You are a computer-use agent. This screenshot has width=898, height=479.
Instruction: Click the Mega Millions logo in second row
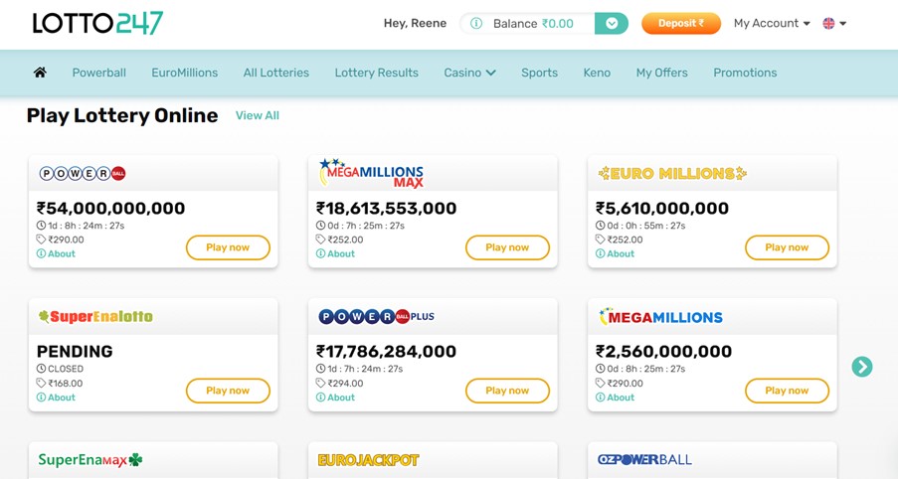point(660,316)
